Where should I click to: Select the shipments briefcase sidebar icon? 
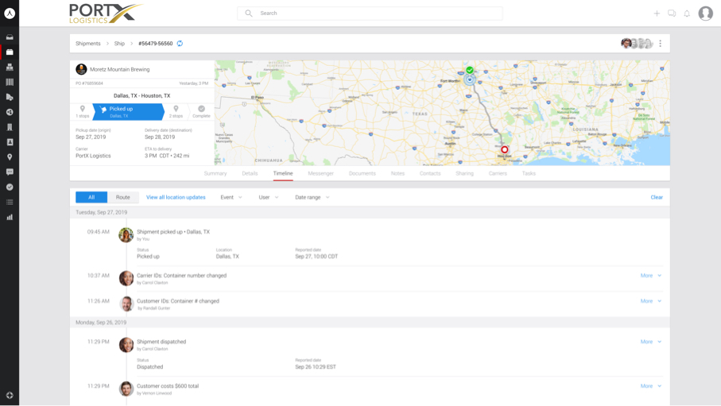pyautogui.click(x=10, y=52)
